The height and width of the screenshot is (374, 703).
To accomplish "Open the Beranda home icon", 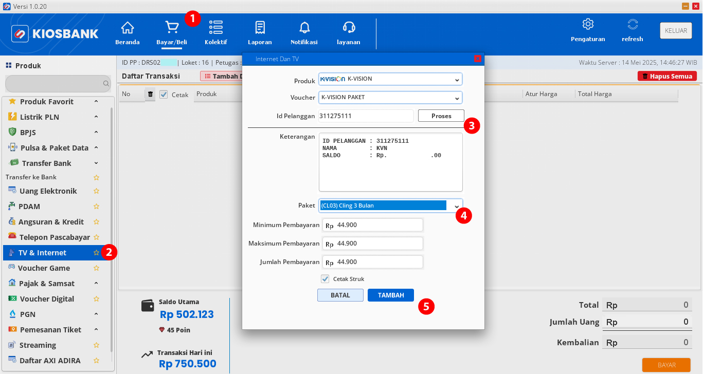I will pyautogui.click(x=127, y=28).
